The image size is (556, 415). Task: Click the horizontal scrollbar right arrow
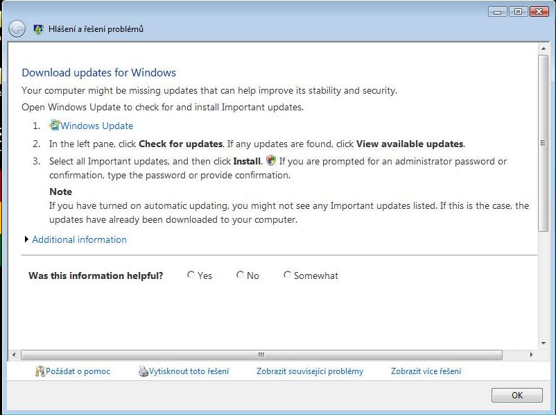[531, 355]
